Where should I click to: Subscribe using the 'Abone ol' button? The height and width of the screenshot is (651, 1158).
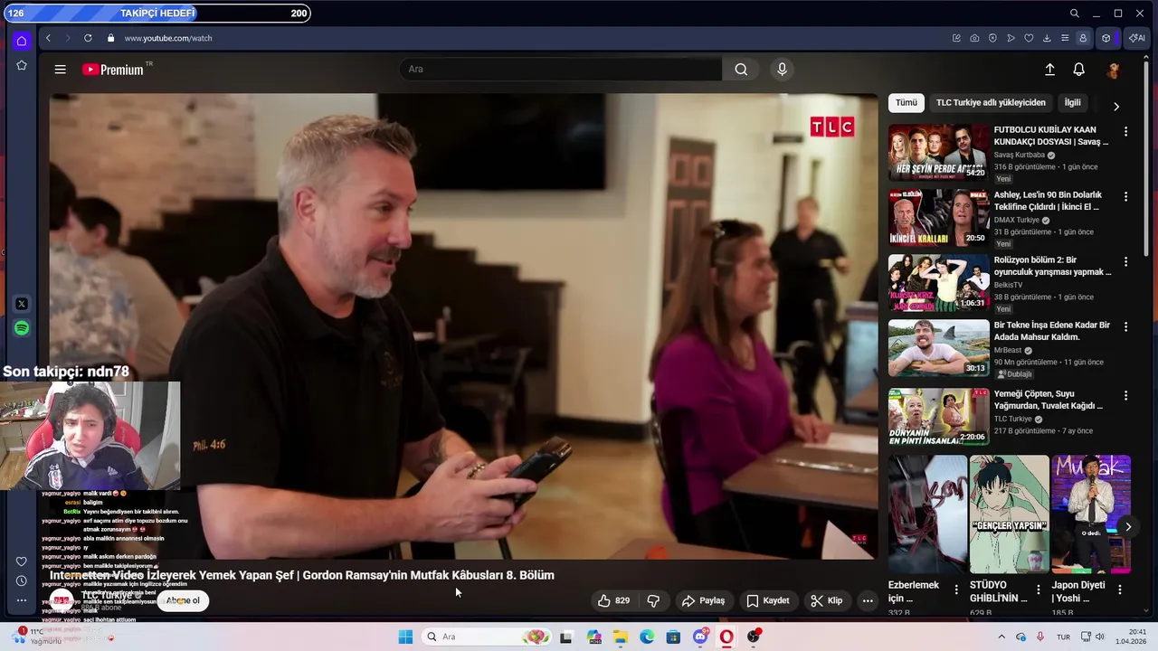(182, 600)
